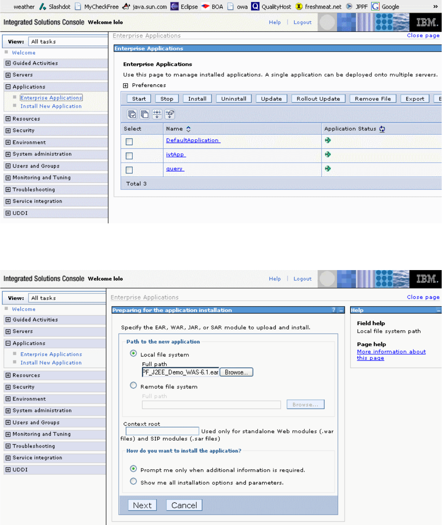The image size is (442, 525).
Task: Expand Guided Activities on the application list page
Action: pyautogui.click(x=8, y=63)
